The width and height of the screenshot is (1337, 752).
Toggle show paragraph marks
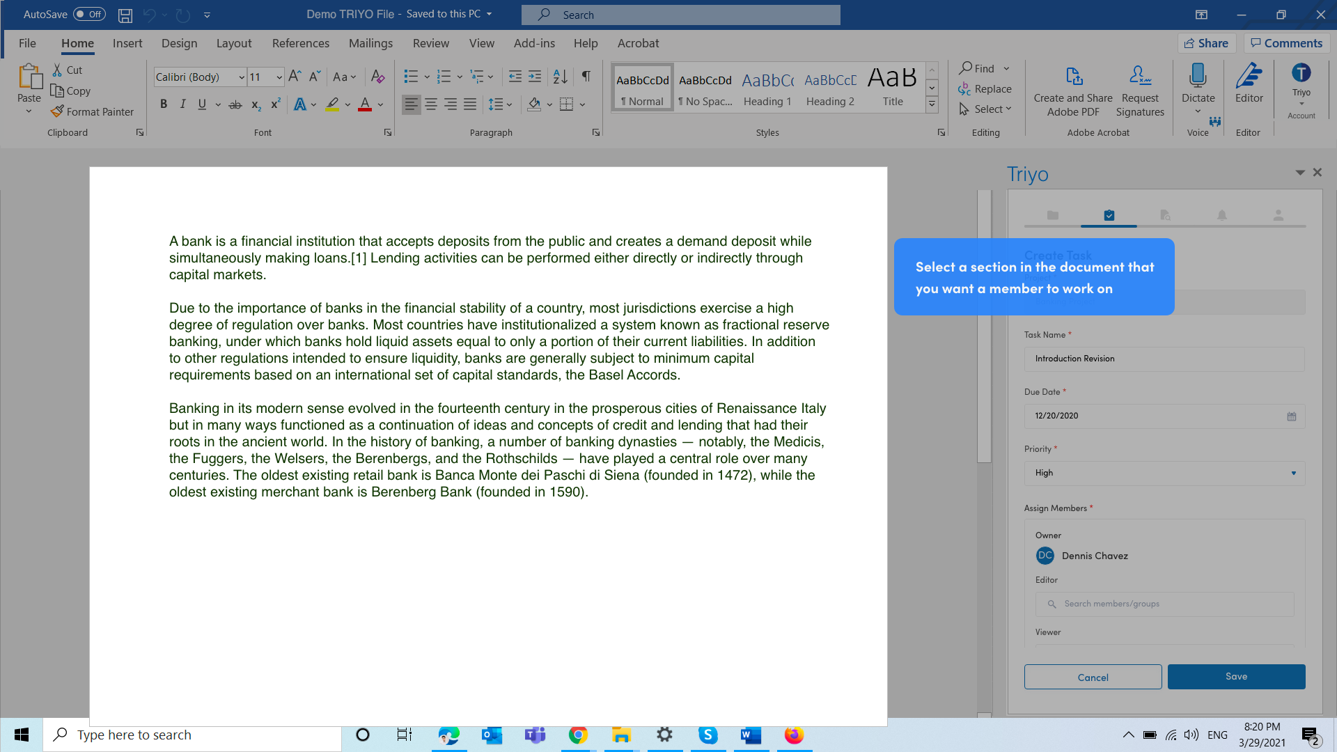(x=586, y=77)
